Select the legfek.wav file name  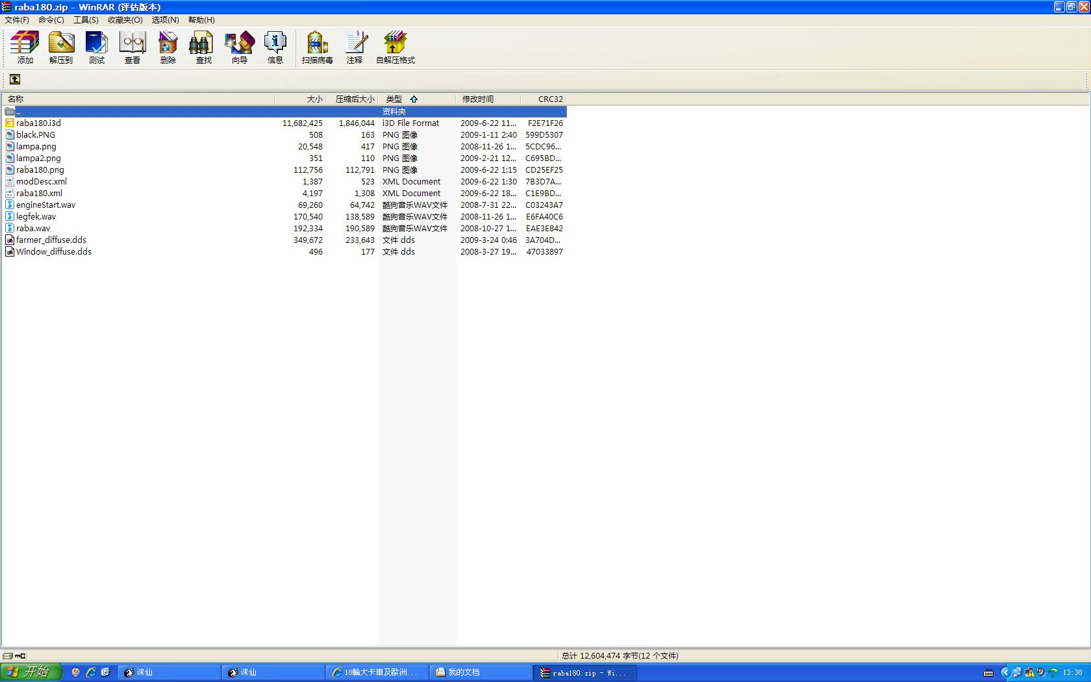click(x=36, y=217)
